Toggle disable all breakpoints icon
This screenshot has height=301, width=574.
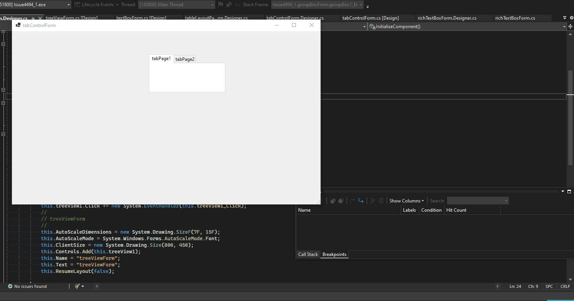pos(341,200)
